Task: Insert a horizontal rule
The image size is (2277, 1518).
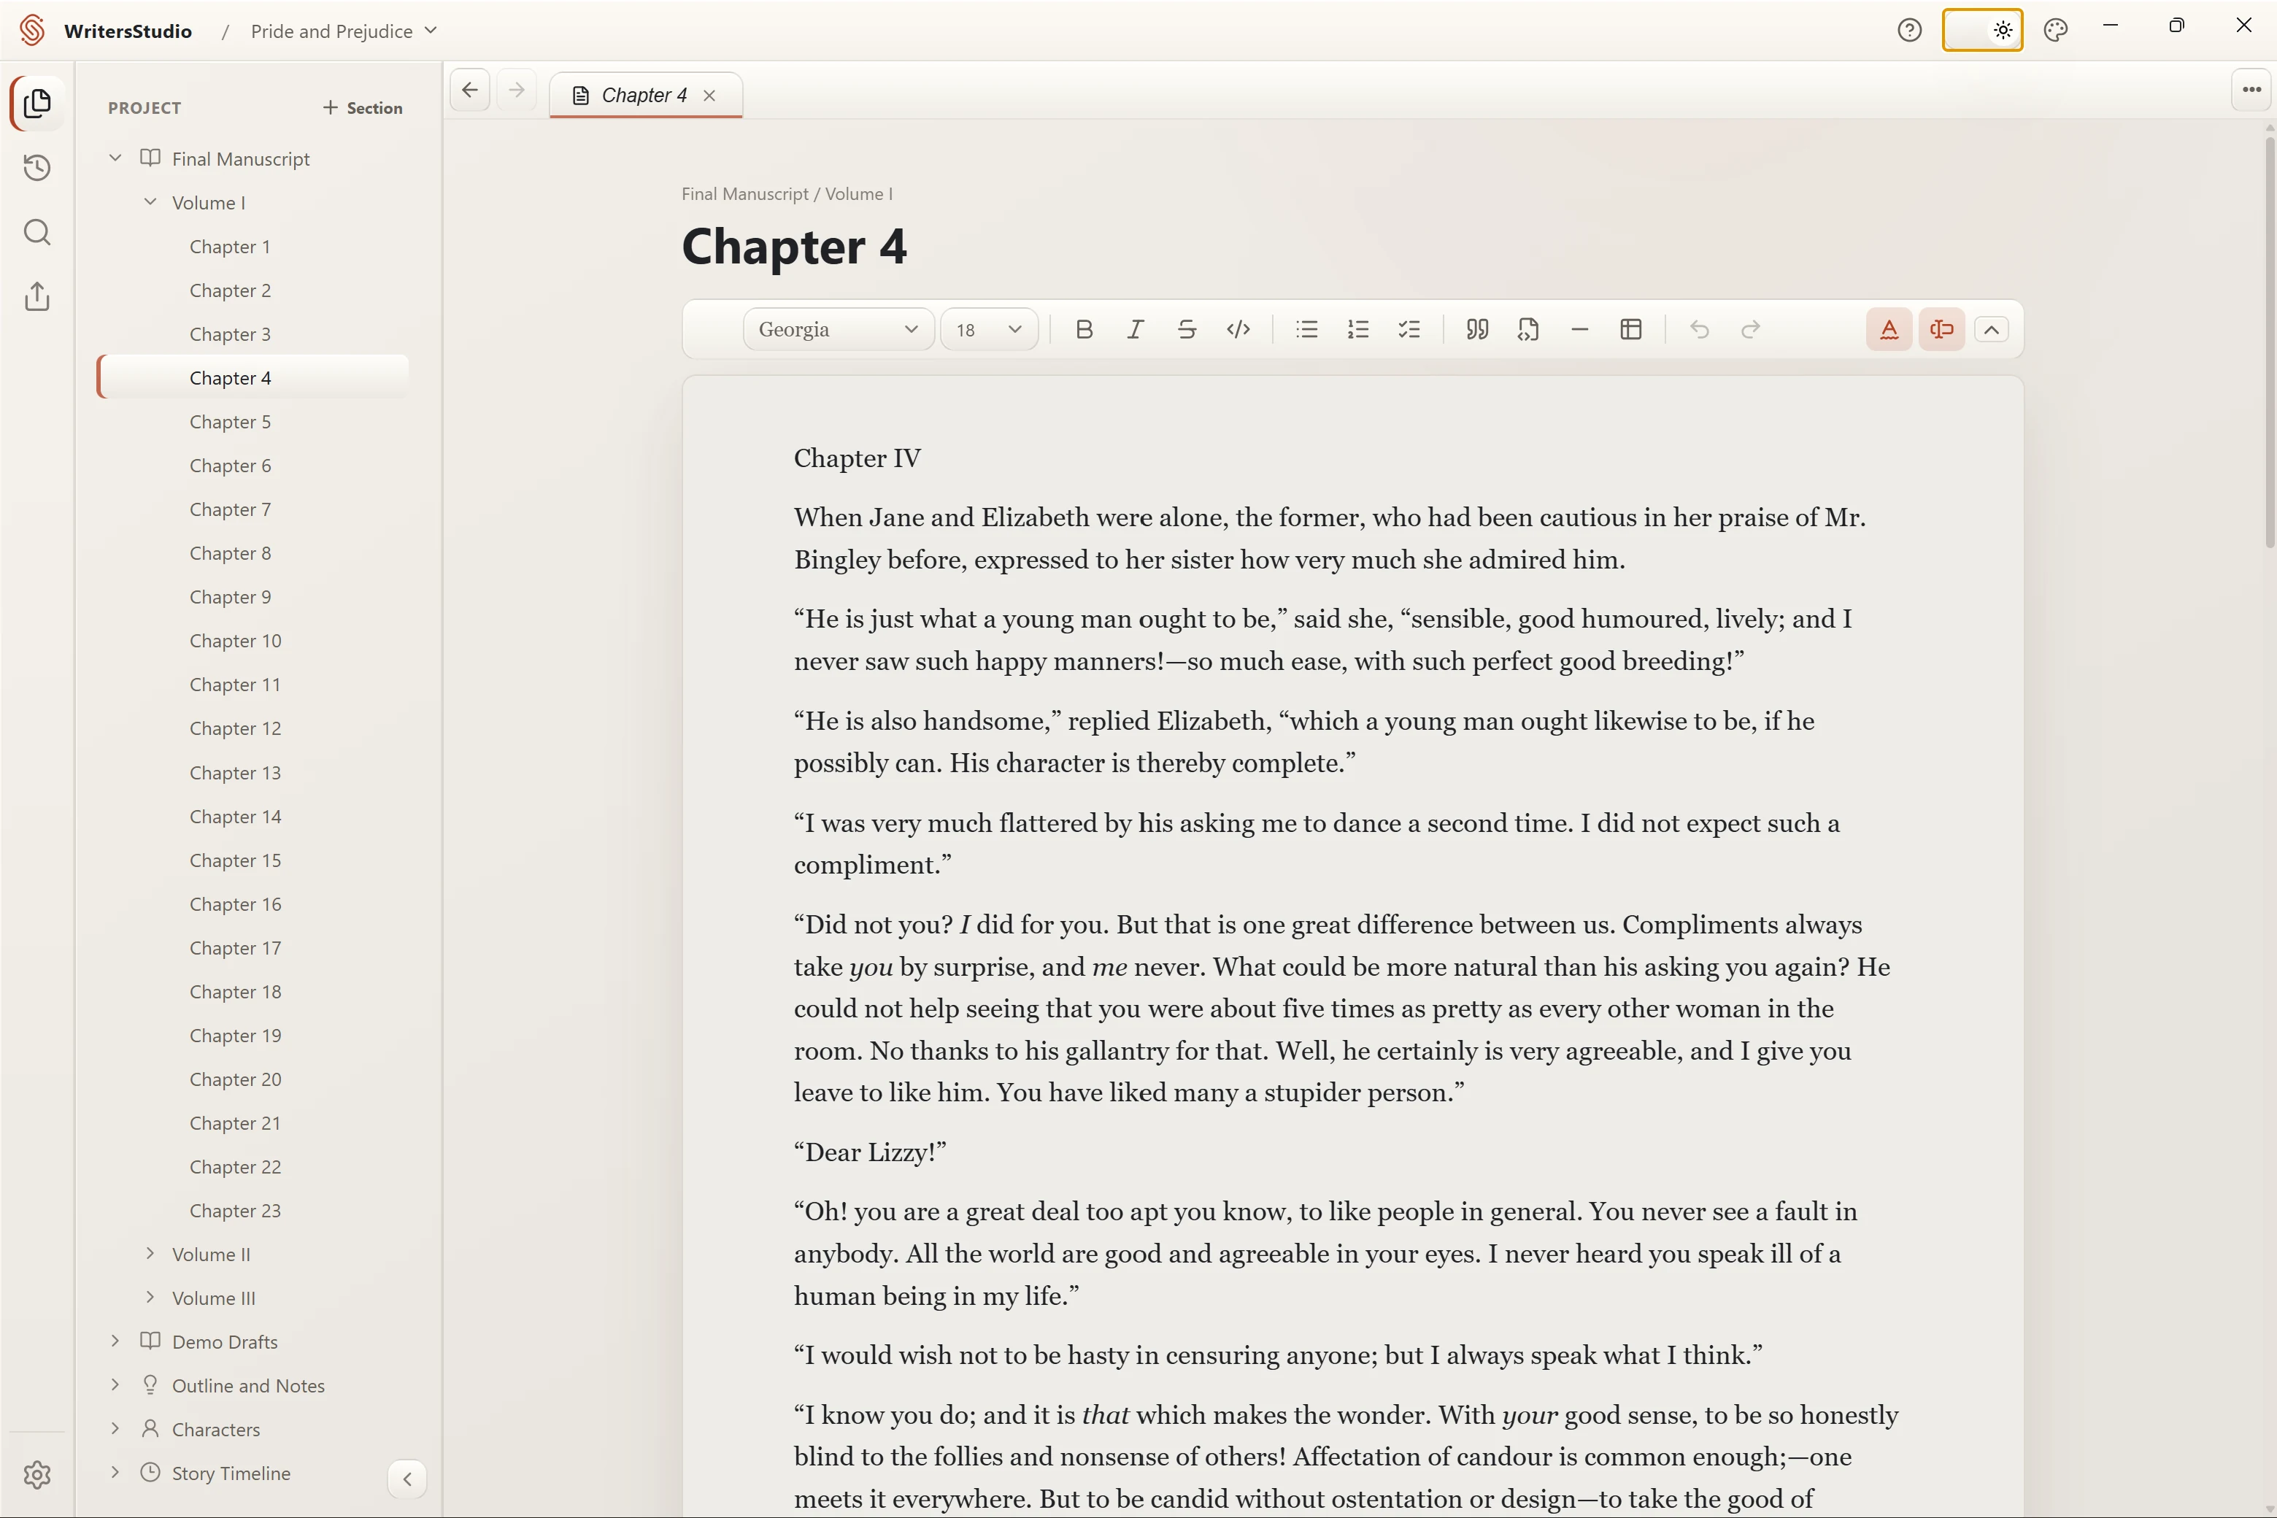Action: 1580,329
